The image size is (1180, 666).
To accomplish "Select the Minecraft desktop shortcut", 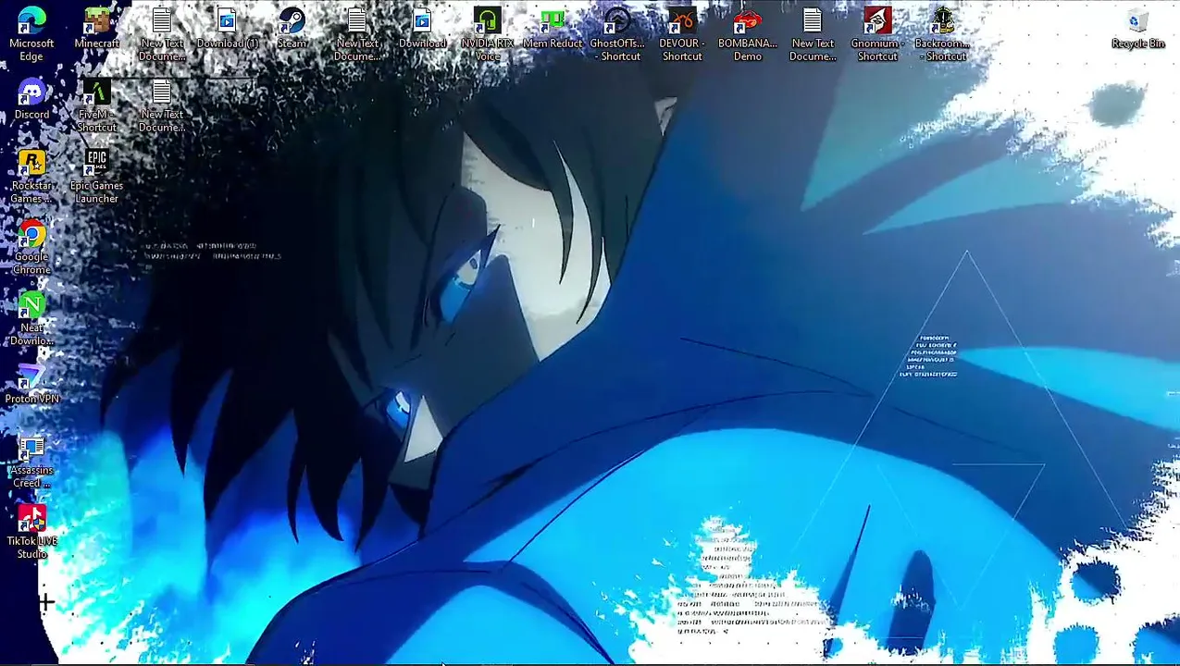I will (96, 29).
